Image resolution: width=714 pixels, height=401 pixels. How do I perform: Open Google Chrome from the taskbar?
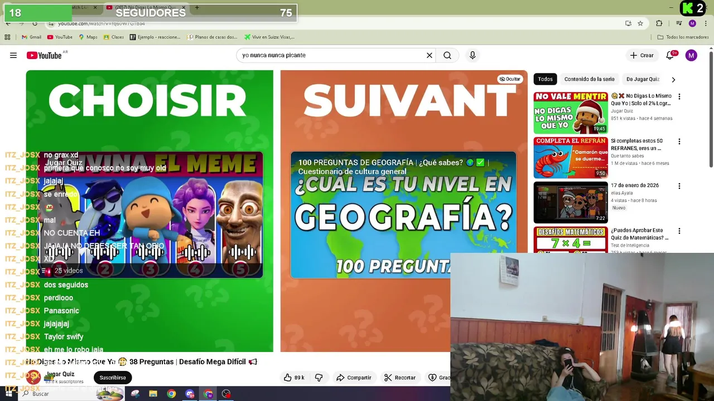[171, 394]
